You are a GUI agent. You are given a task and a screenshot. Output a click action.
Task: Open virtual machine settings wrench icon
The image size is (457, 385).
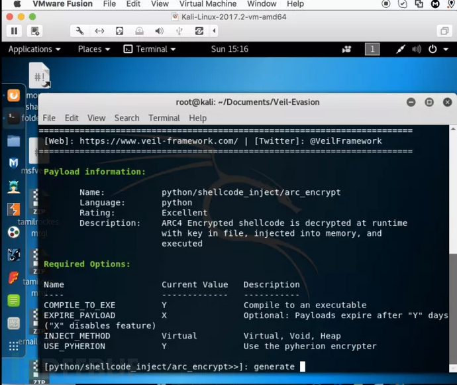[79, 31]
